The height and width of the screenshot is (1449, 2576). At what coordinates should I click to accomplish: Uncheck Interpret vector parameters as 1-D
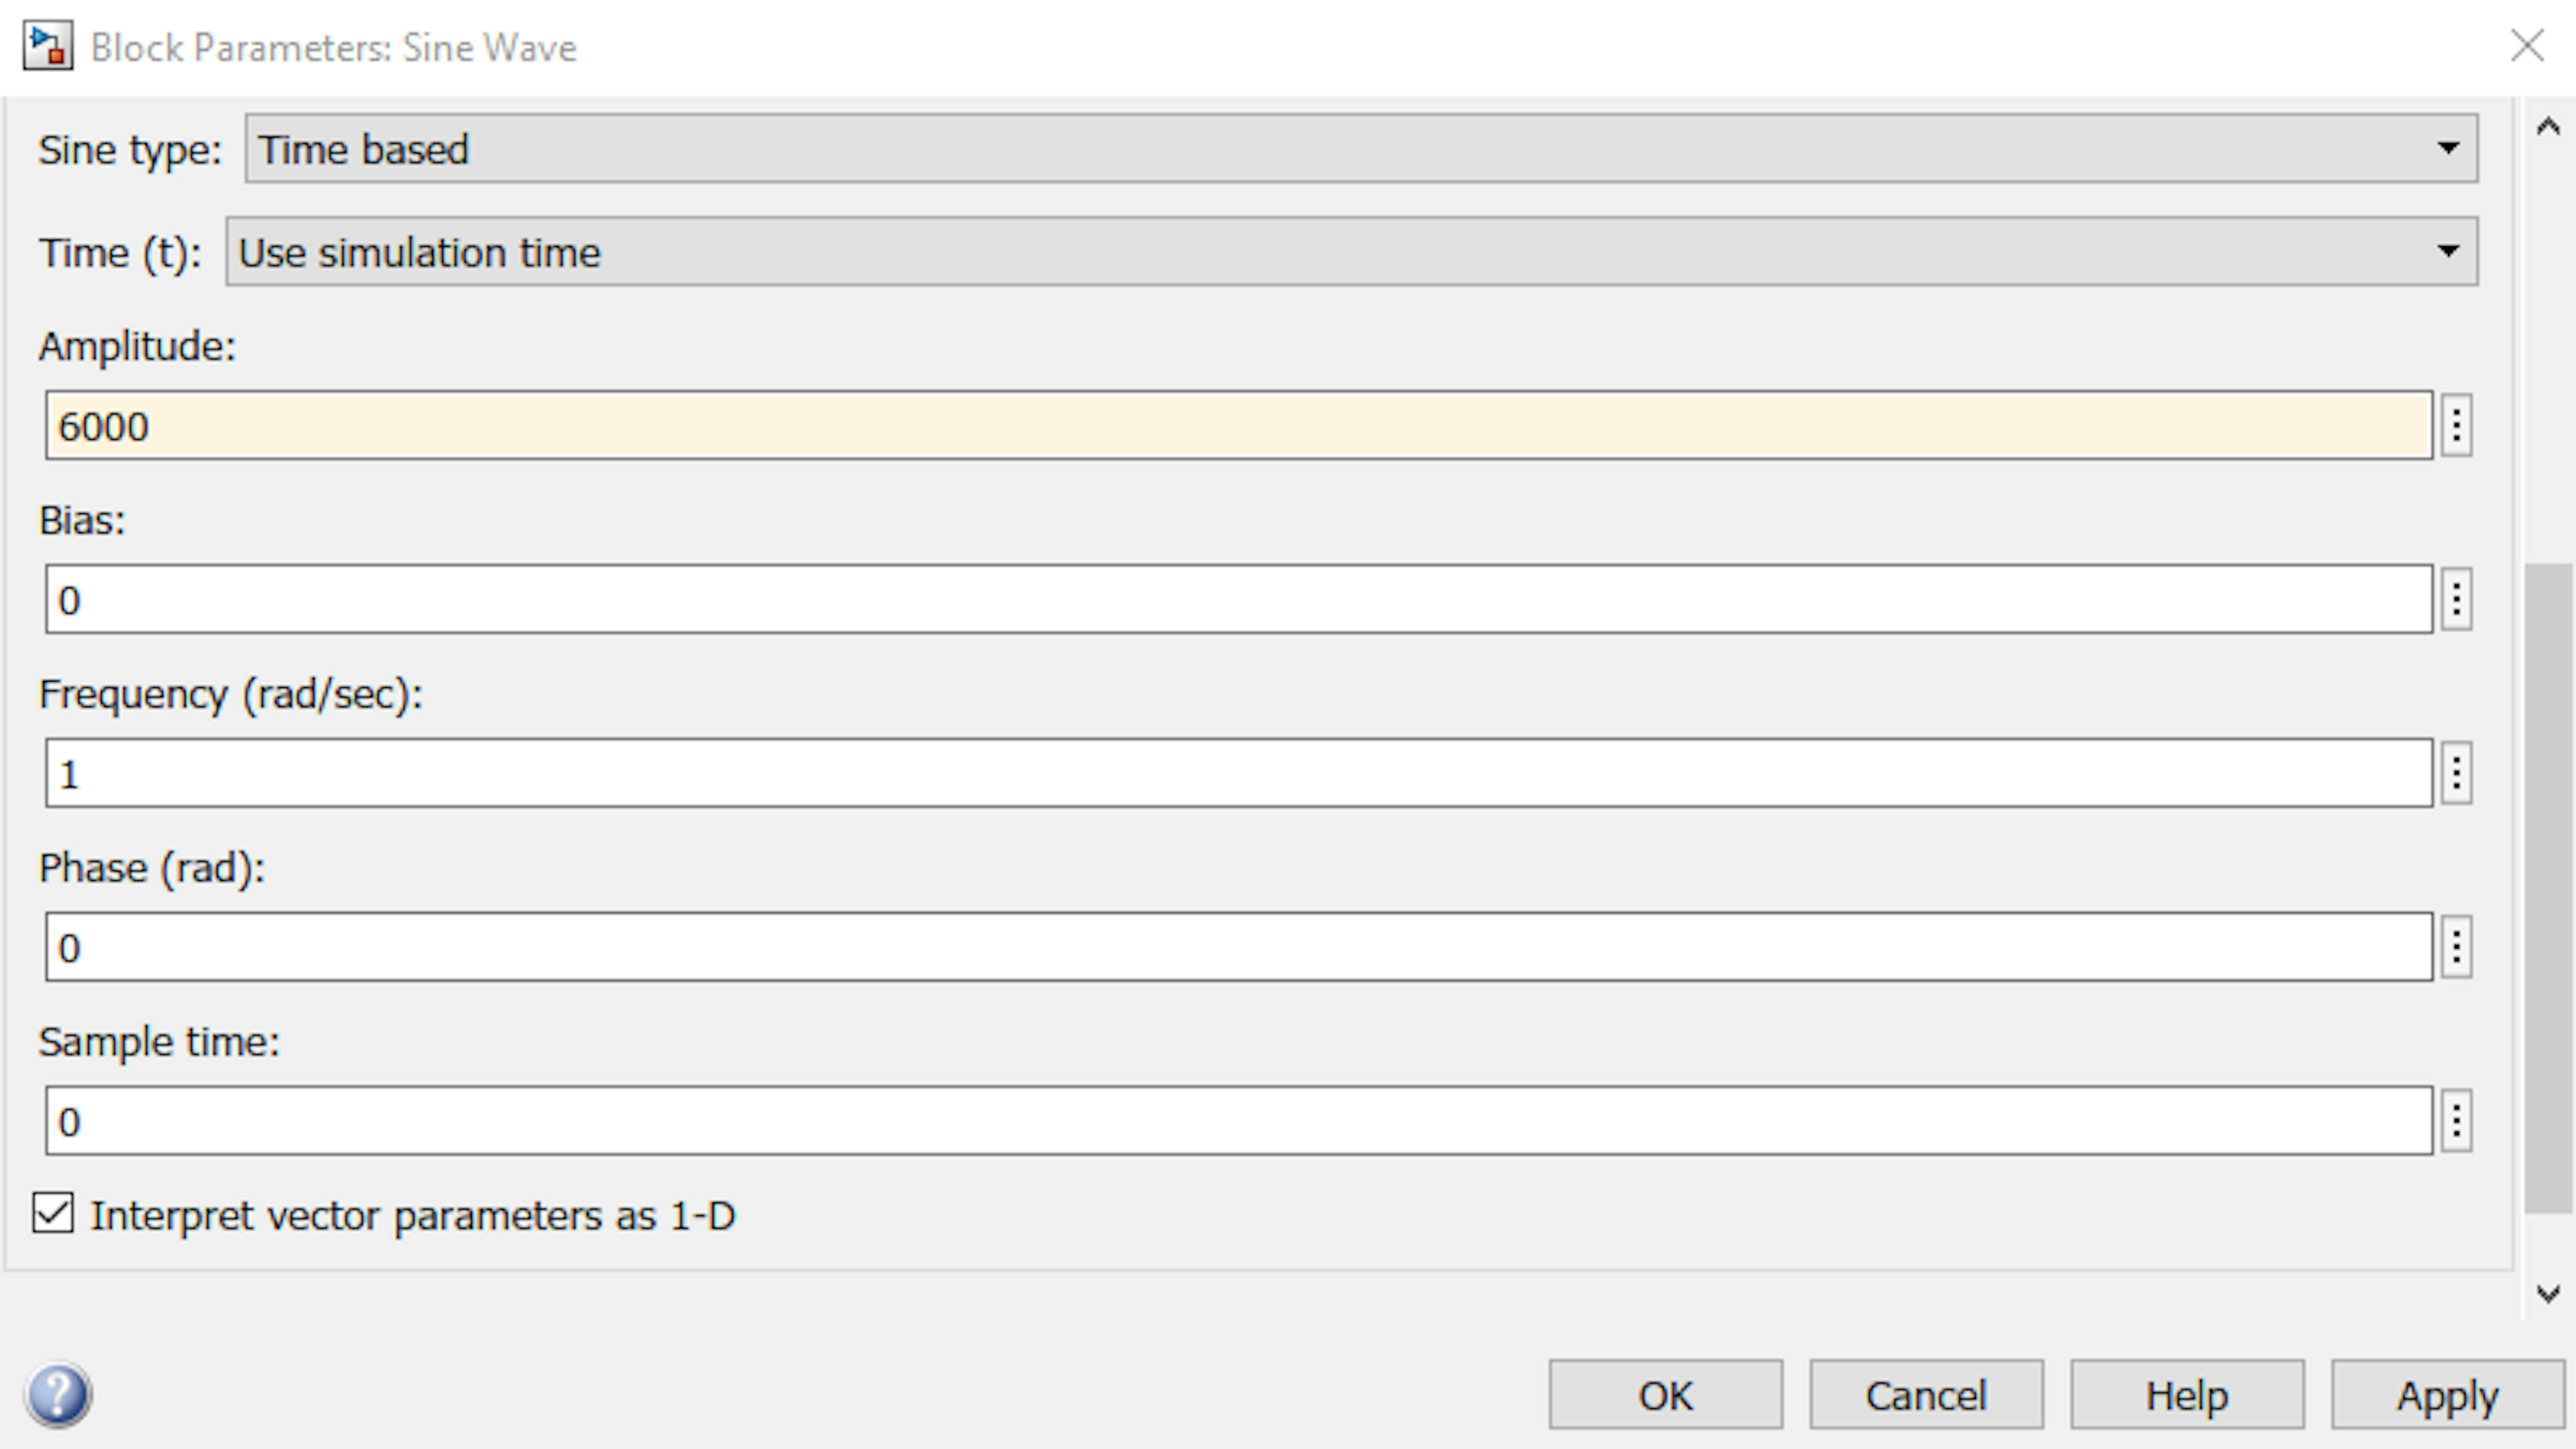pyautogui.click(x=53, y=1214)
